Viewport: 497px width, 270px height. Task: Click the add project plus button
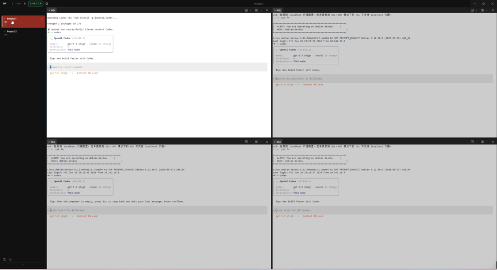[23, 265]
